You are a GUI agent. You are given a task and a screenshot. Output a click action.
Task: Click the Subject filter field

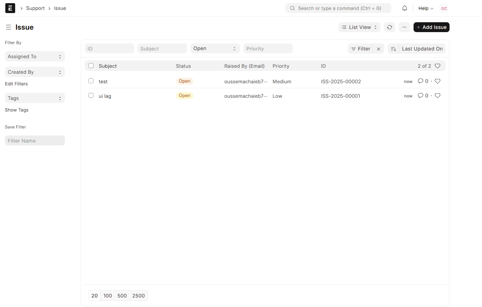click(162, 48)
